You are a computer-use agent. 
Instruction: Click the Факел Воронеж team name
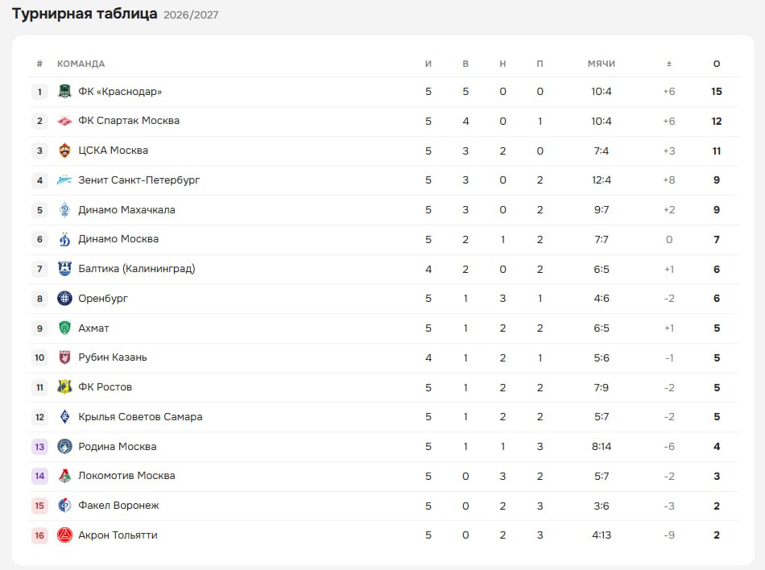[118, 505]
